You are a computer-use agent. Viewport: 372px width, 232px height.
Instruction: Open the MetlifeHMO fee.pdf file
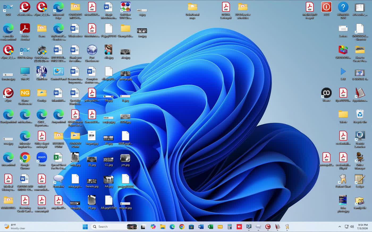[x=310, y=11]
